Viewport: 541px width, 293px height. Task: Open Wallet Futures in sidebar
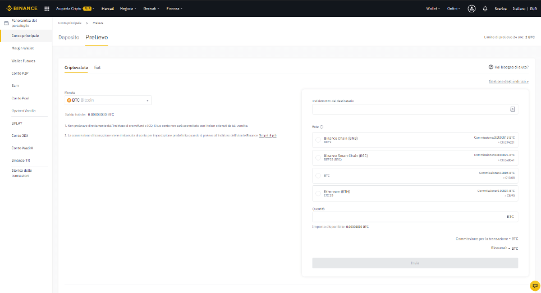pyautogui.click(x=23, y=61)
